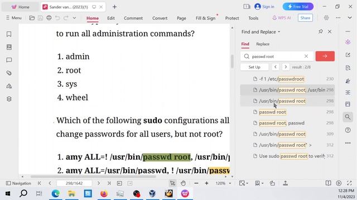Jump to last page button
Screen dimensions: 357x200
click(x=109, y=183)
